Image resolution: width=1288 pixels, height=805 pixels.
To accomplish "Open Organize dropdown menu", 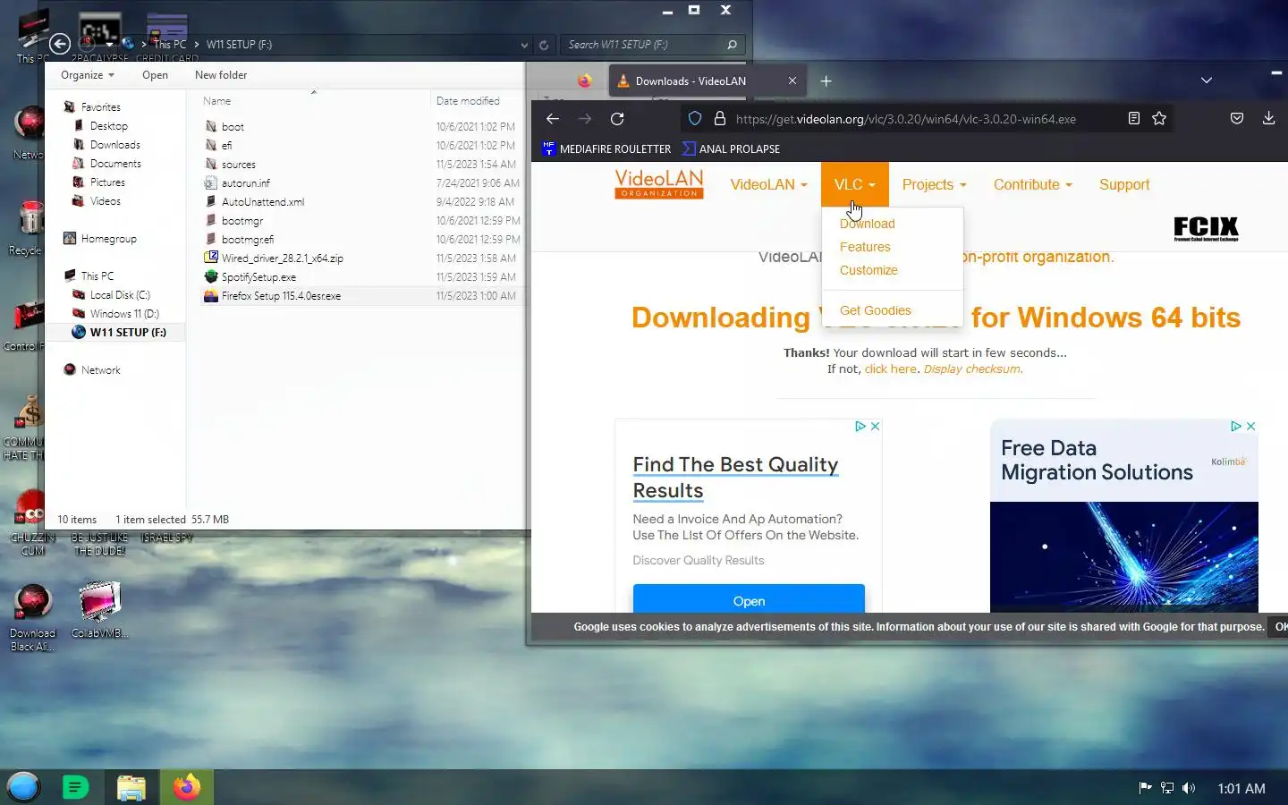I will coord(88,75).
